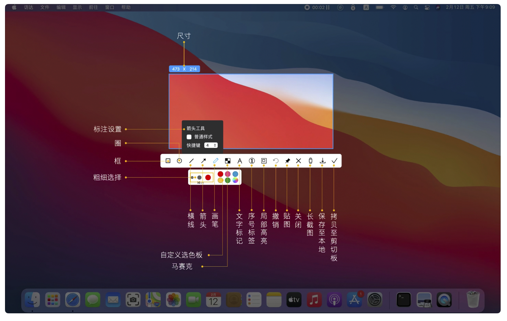Pick the blue color swatch

[x=235, y=174]
